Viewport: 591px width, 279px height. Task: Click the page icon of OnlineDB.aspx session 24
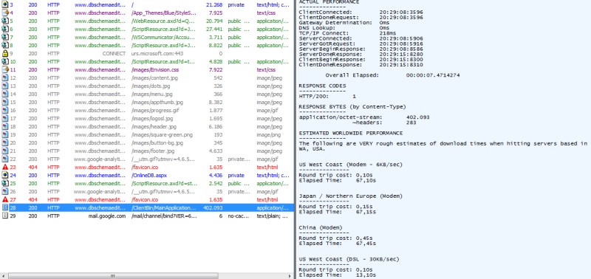pyautogui.click(x=5, y=176)
